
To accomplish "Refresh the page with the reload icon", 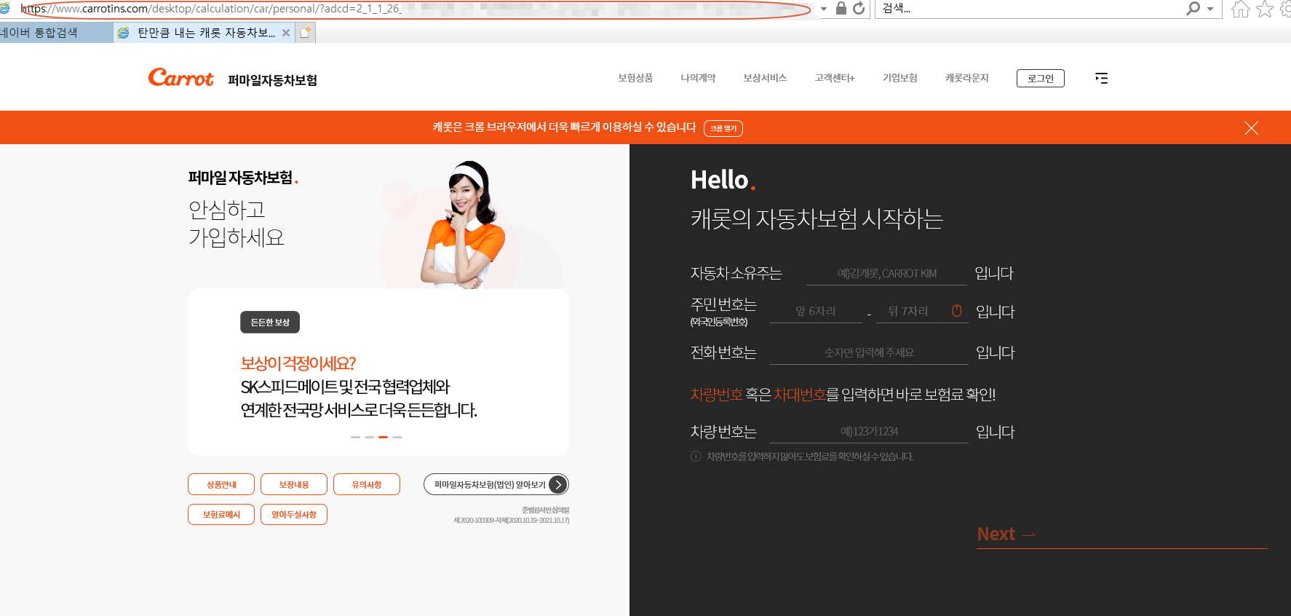I will pyautogui.click(x=859, y=8).
